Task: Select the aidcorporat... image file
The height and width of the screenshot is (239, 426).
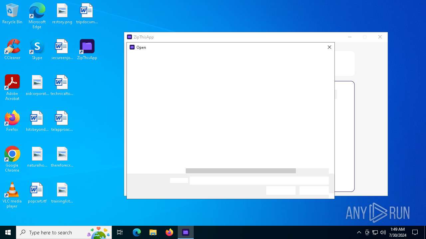Action: pyautogui.click(x=37, y=86)
